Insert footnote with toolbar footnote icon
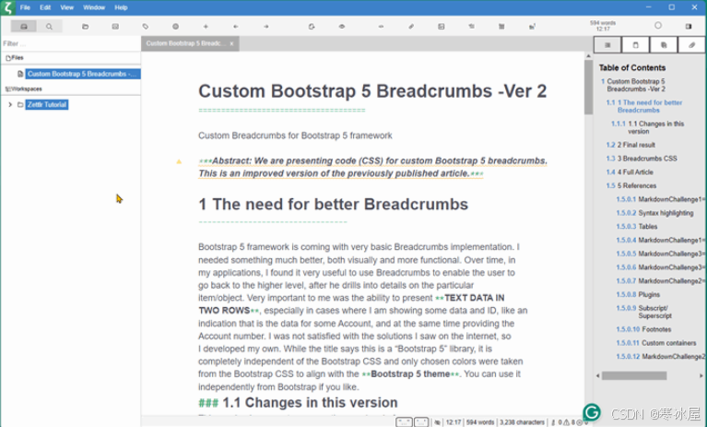This screenshot has height=427, width=707. point(532,27)
